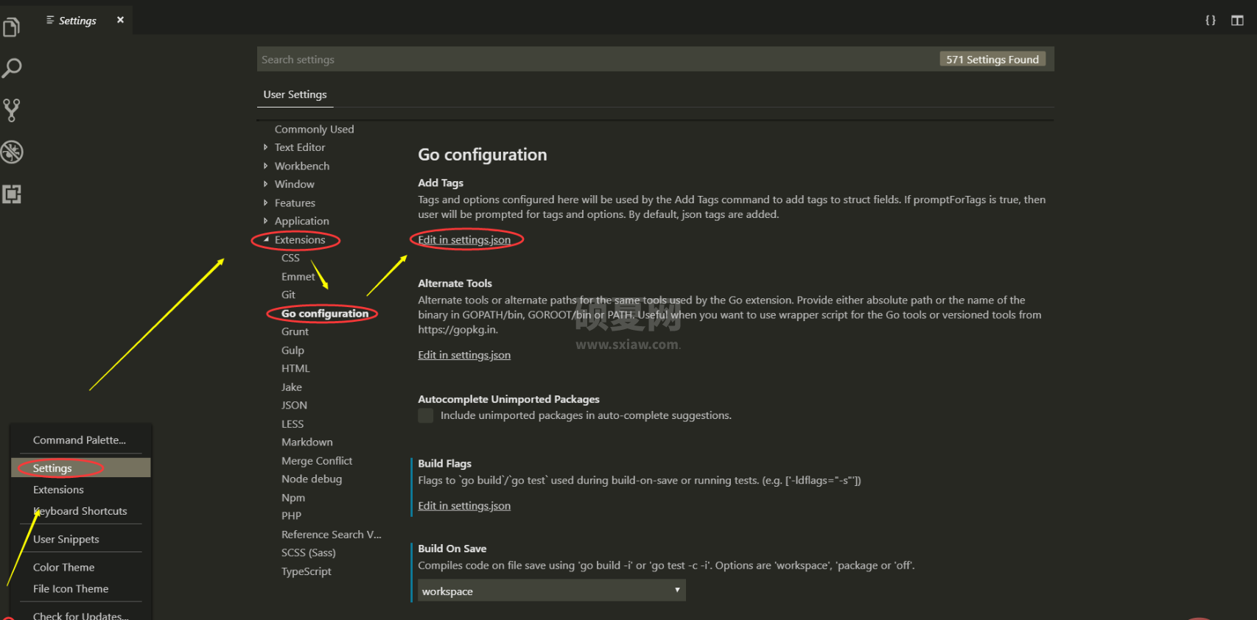Select Emmet settings entry
Screen dimensions: 1257x620
(298, 276)
